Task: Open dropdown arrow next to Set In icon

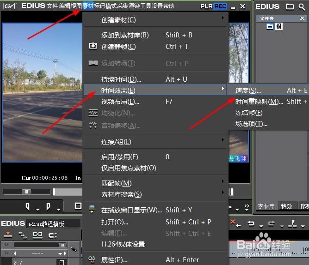Action: pyautogui.click(x=38, y=210)
